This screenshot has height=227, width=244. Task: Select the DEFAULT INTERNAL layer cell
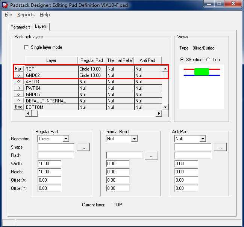[52, 101]
